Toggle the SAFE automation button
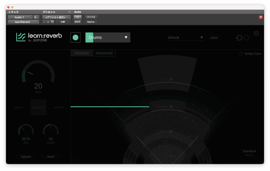Image resolution: width=270 pixels, height=171 pixels. [78, 22]
